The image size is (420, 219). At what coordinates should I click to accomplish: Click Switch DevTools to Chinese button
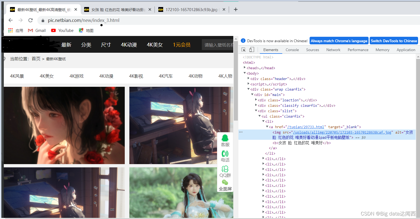point(394,41)
